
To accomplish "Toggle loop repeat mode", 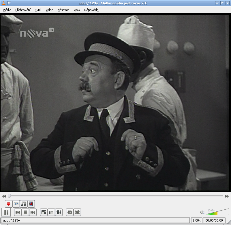I will (x=70, y=212).
